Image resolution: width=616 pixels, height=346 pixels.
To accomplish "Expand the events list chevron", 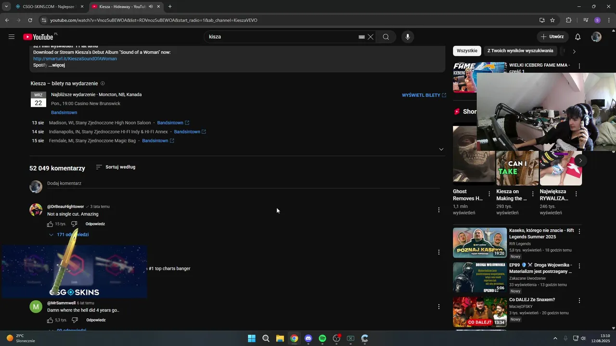I will point(441,149).
